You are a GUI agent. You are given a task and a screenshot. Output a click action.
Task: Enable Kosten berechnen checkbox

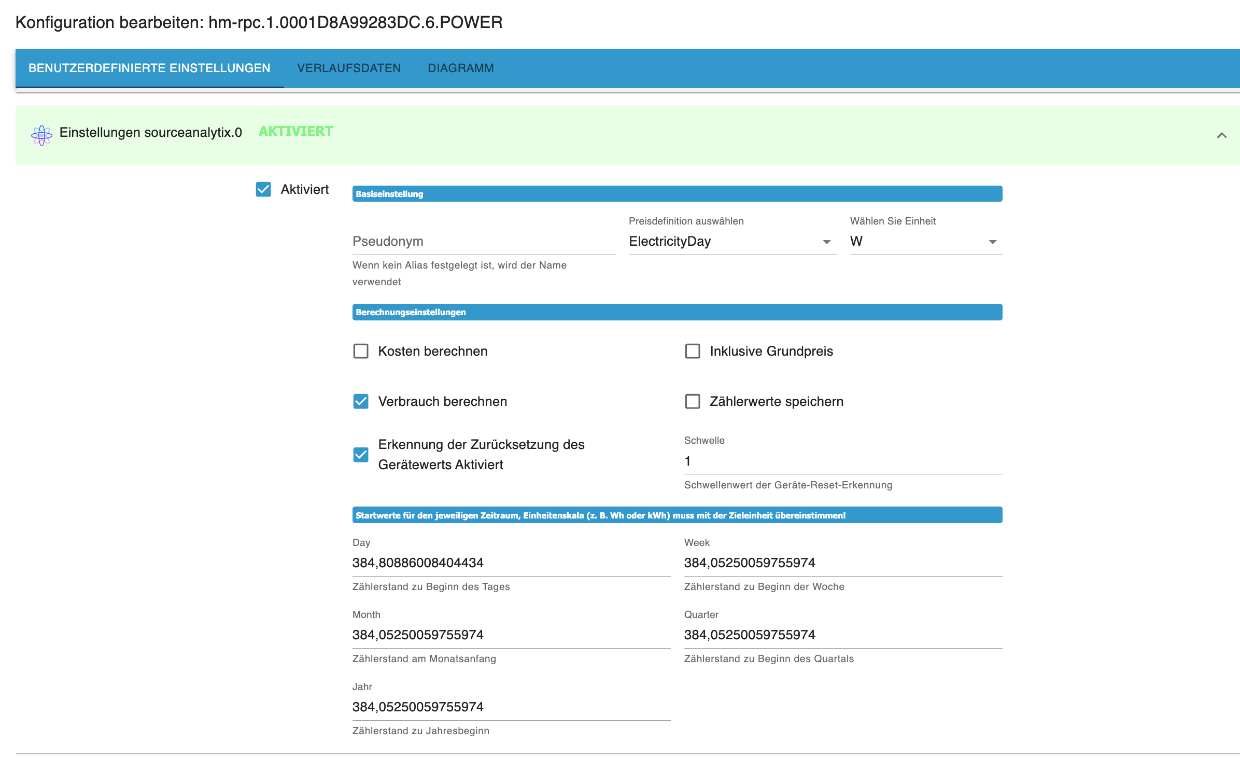tap(361, 351)
